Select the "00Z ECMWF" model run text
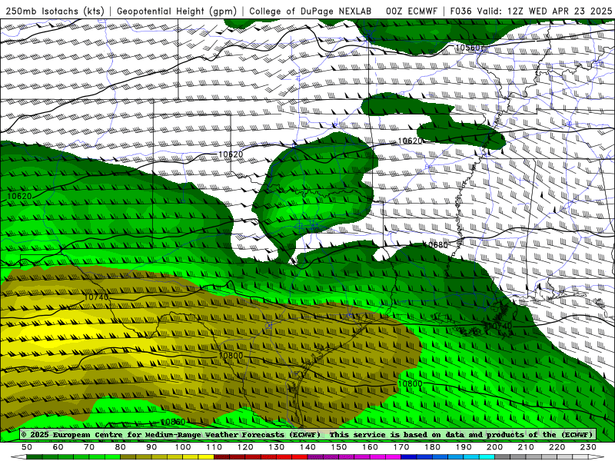615x461 pixels. 411,11
